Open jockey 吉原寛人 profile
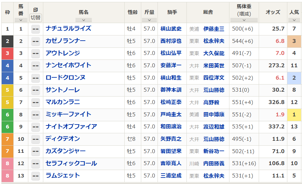The width and height of the screenshot is (302, 184). tap(171, 164)
